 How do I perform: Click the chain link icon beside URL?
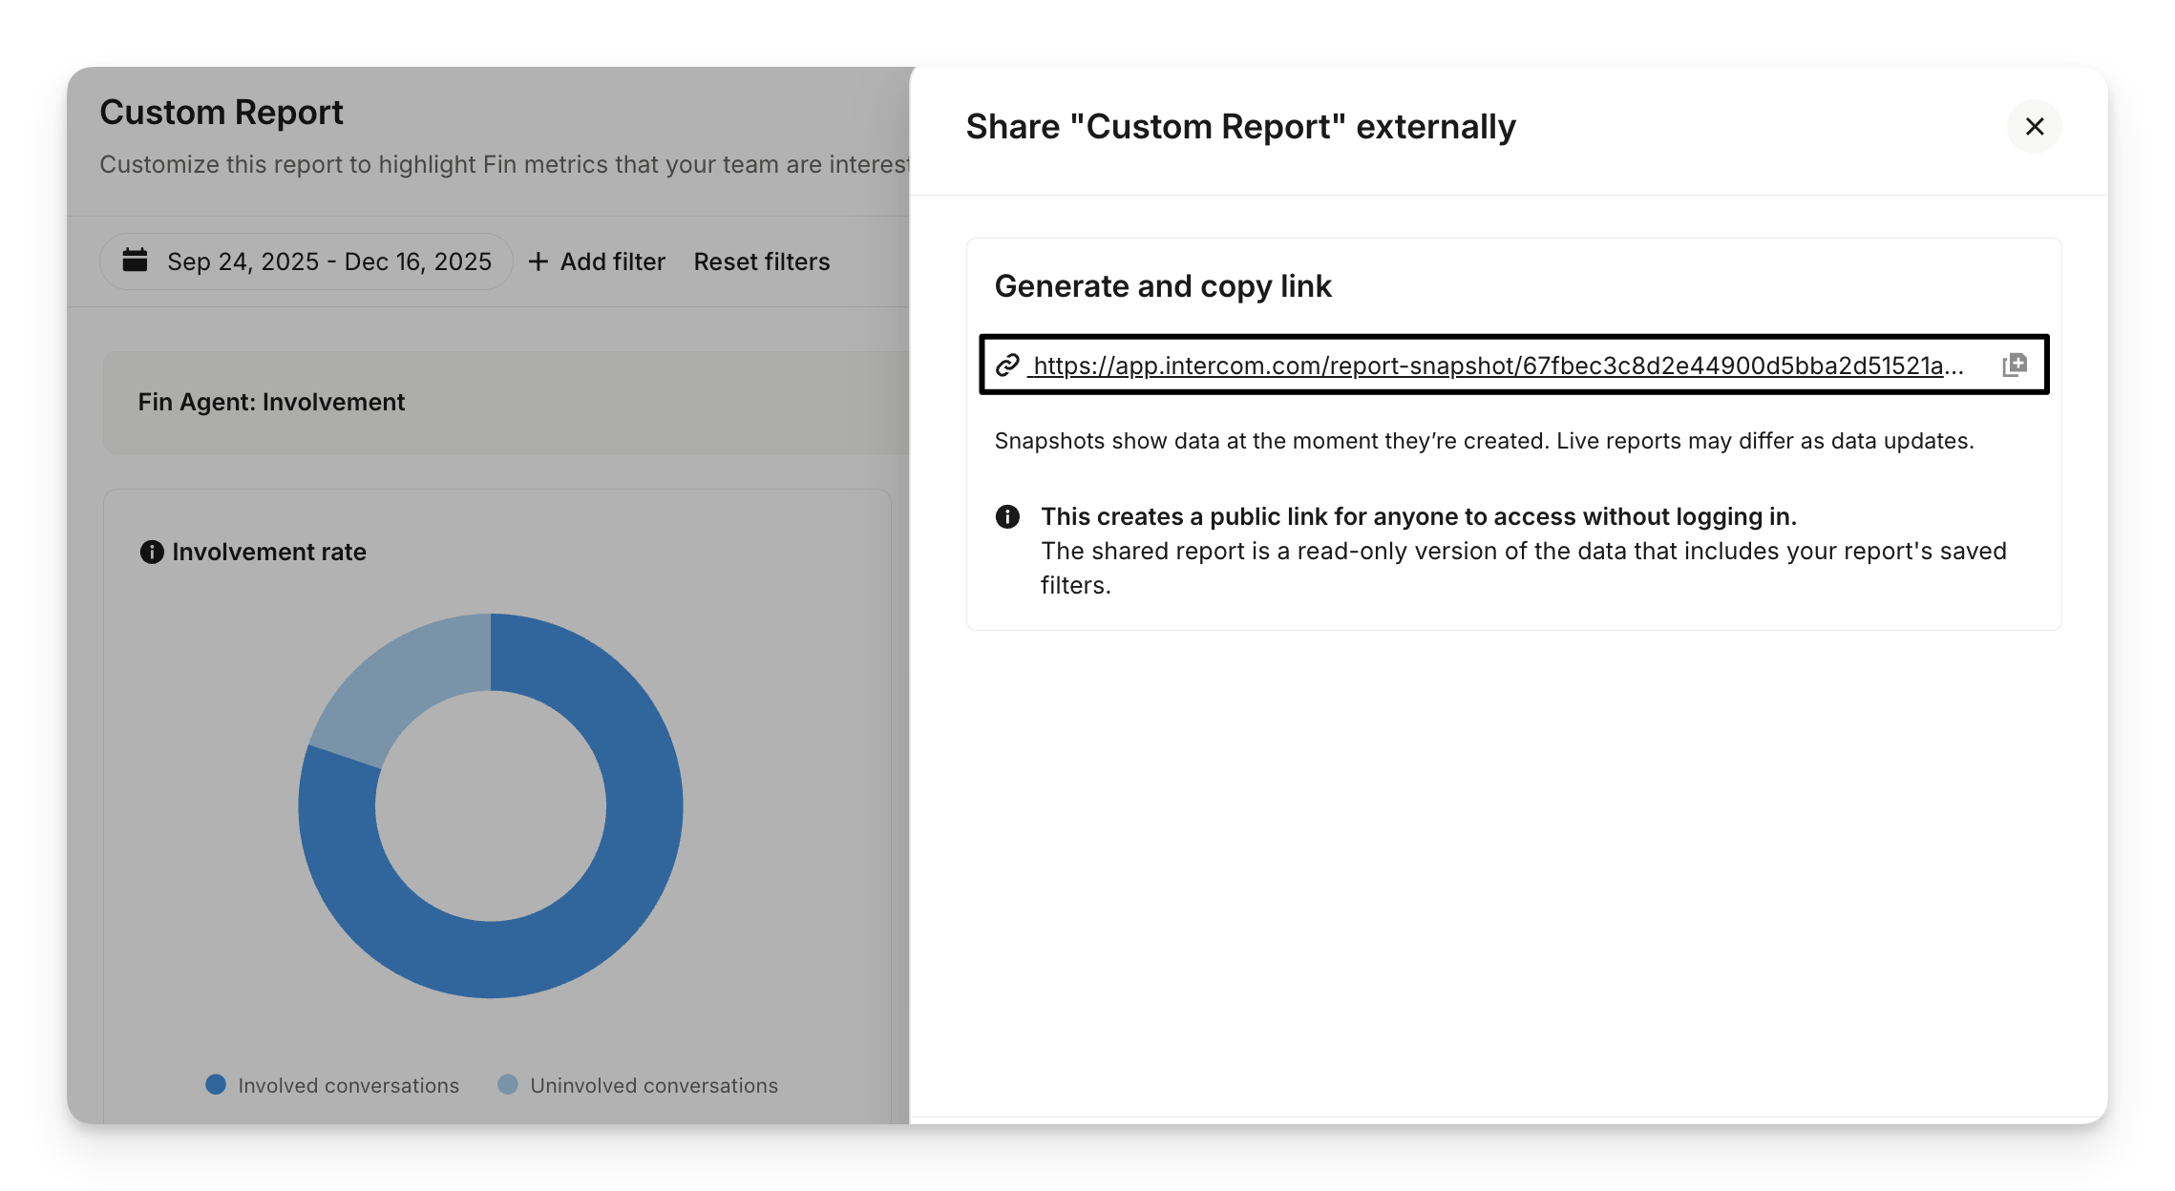point(1007,366)
